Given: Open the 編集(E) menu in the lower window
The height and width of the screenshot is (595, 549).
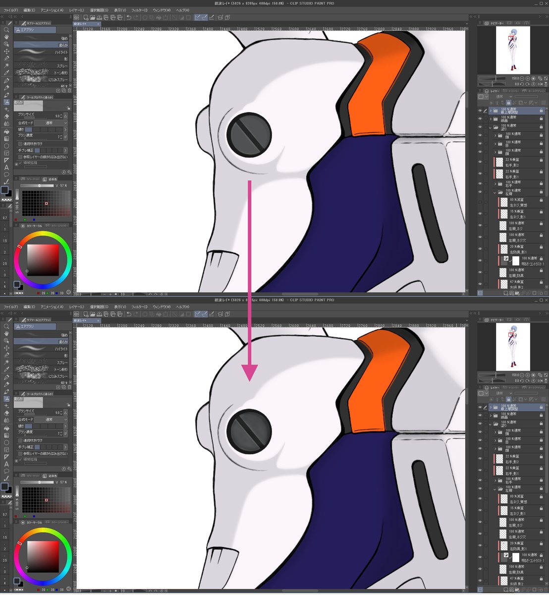Looking at the screenshot, I should point(30,307).
